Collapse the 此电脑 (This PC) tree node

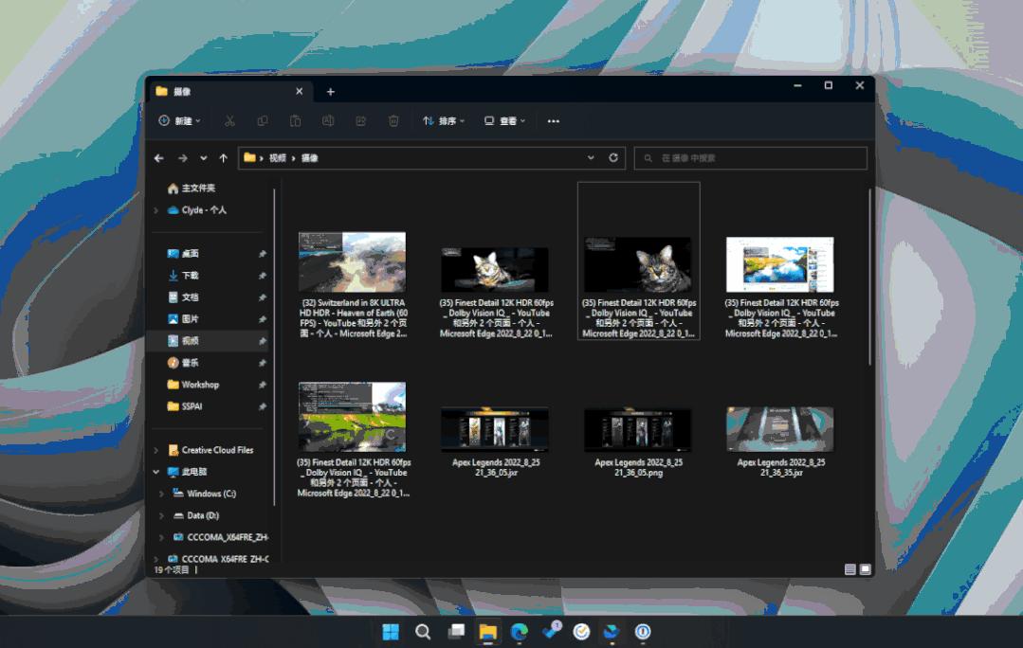156,472
